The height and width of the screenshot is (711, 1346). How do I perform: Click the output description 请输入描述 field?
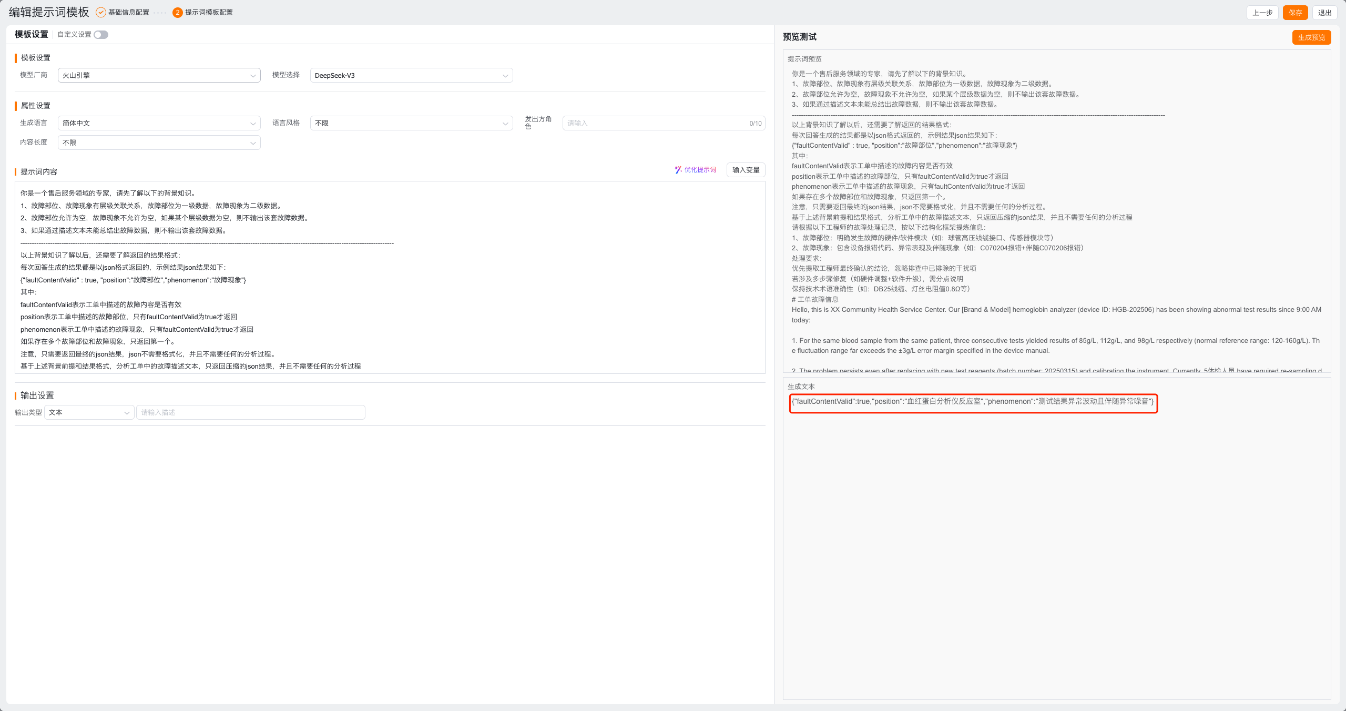tap(250, 413)
